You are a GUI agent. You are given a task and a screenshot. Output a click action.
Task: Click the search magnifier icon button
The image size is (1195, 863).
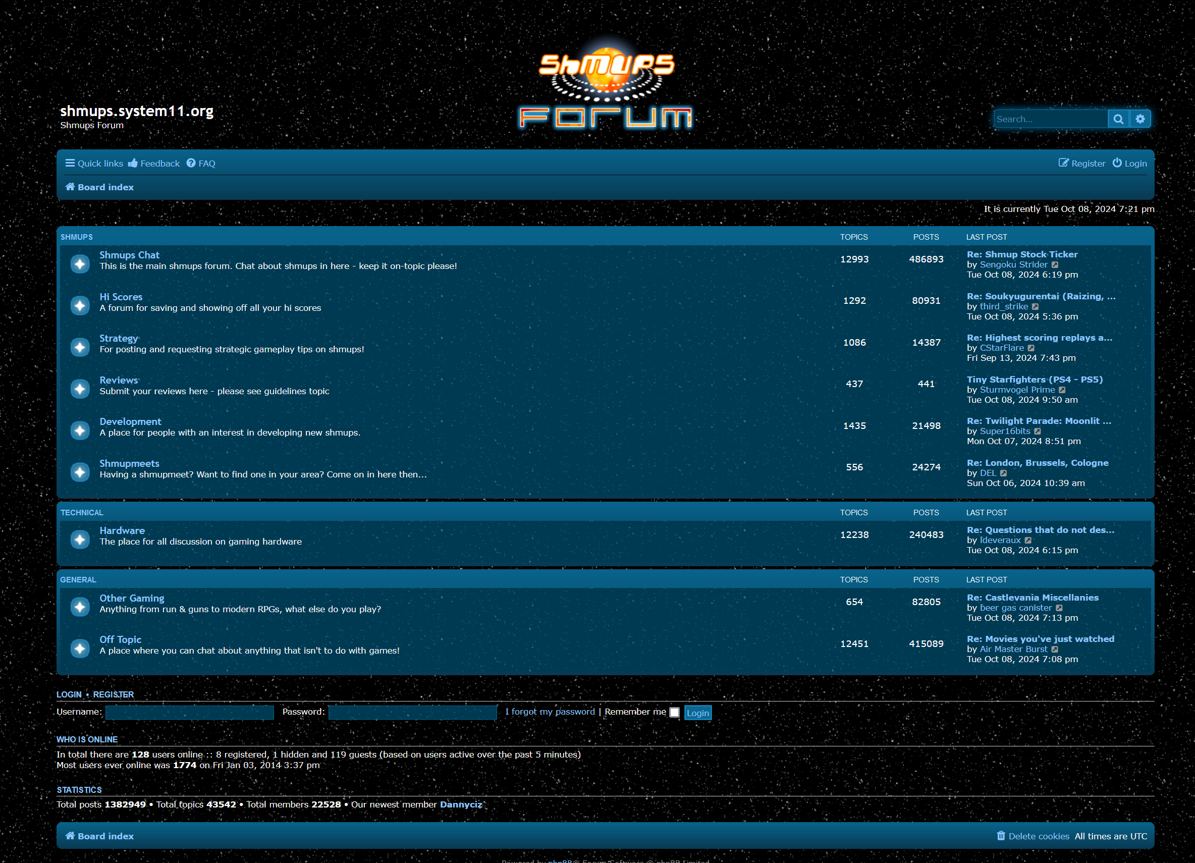[1118, 119]
